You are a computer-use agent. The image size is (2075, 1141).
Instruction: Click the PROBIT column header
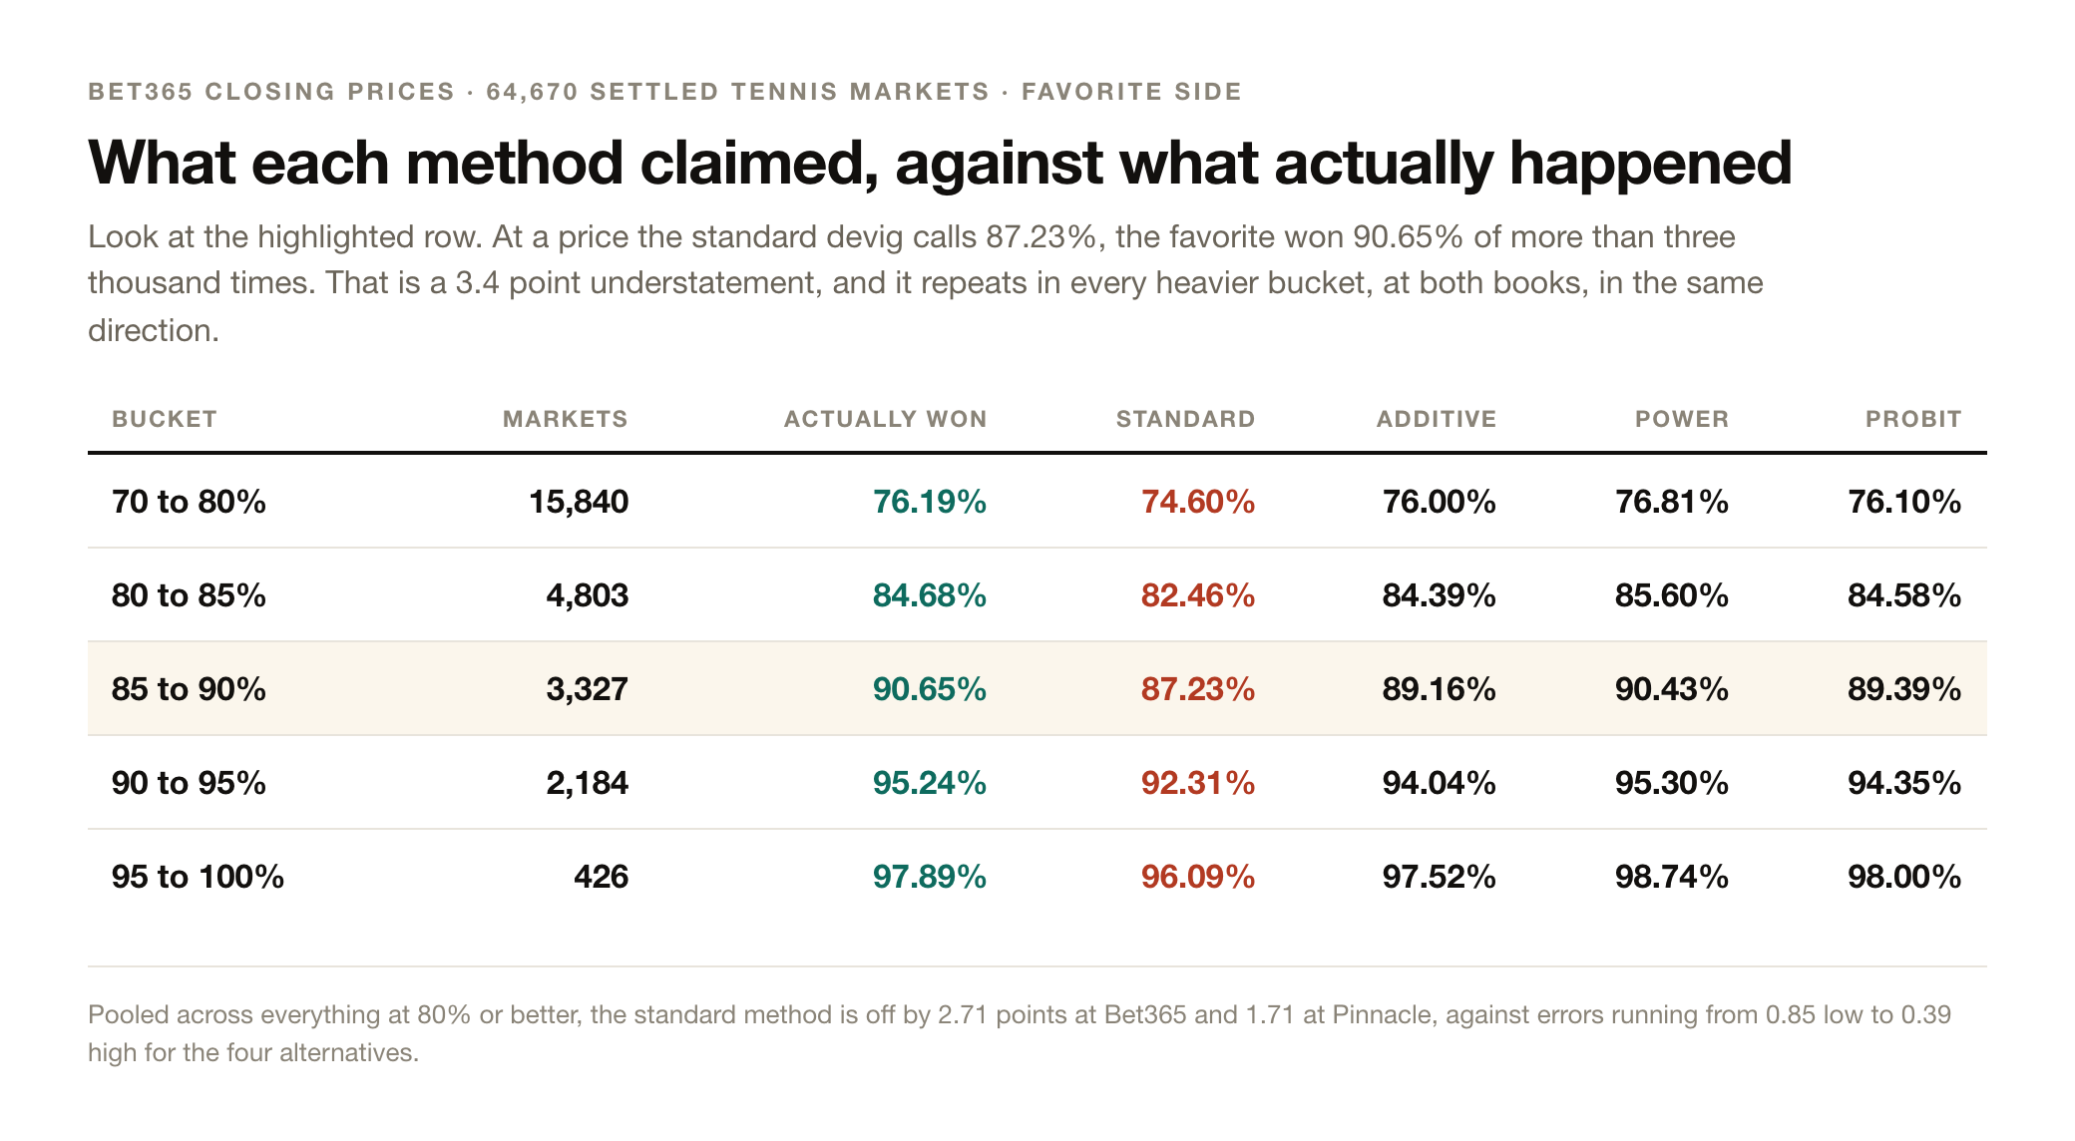(x=1914, y=419)
